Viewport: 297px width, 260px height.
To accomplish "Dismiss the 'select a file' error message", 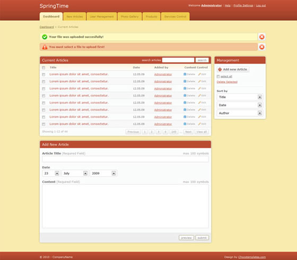I will 262,47.
